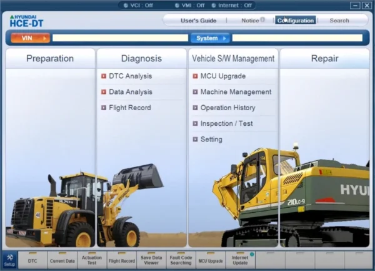Viewport: 375px width, 271px height.
Task: Click the bullet icon beside Setting
Action: 195,140
